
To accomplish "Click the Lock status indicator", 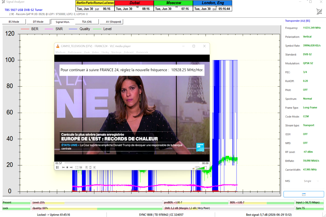I will pyautogui.click(x=16, y=208).
